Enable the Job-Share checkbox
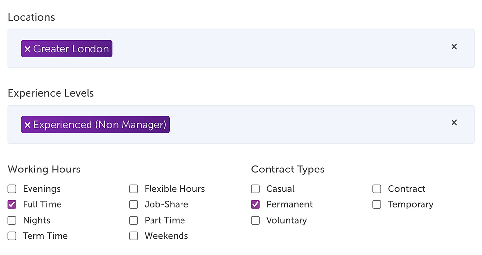The width and height of the screenshot is (482, 255). [x=134, y=204]
